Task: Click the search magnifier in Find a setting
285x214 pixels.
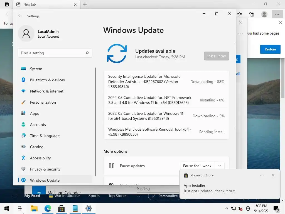Action: pyautogui.click(x=87, y=53)
